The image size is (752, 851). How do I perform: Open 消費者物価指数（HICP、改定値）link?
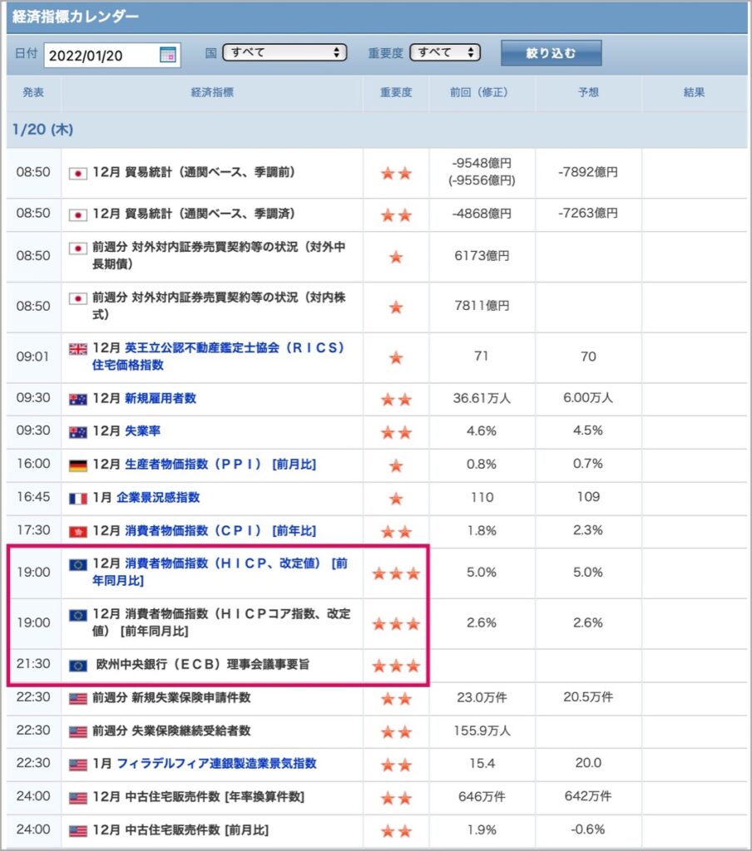pos(220,572)
